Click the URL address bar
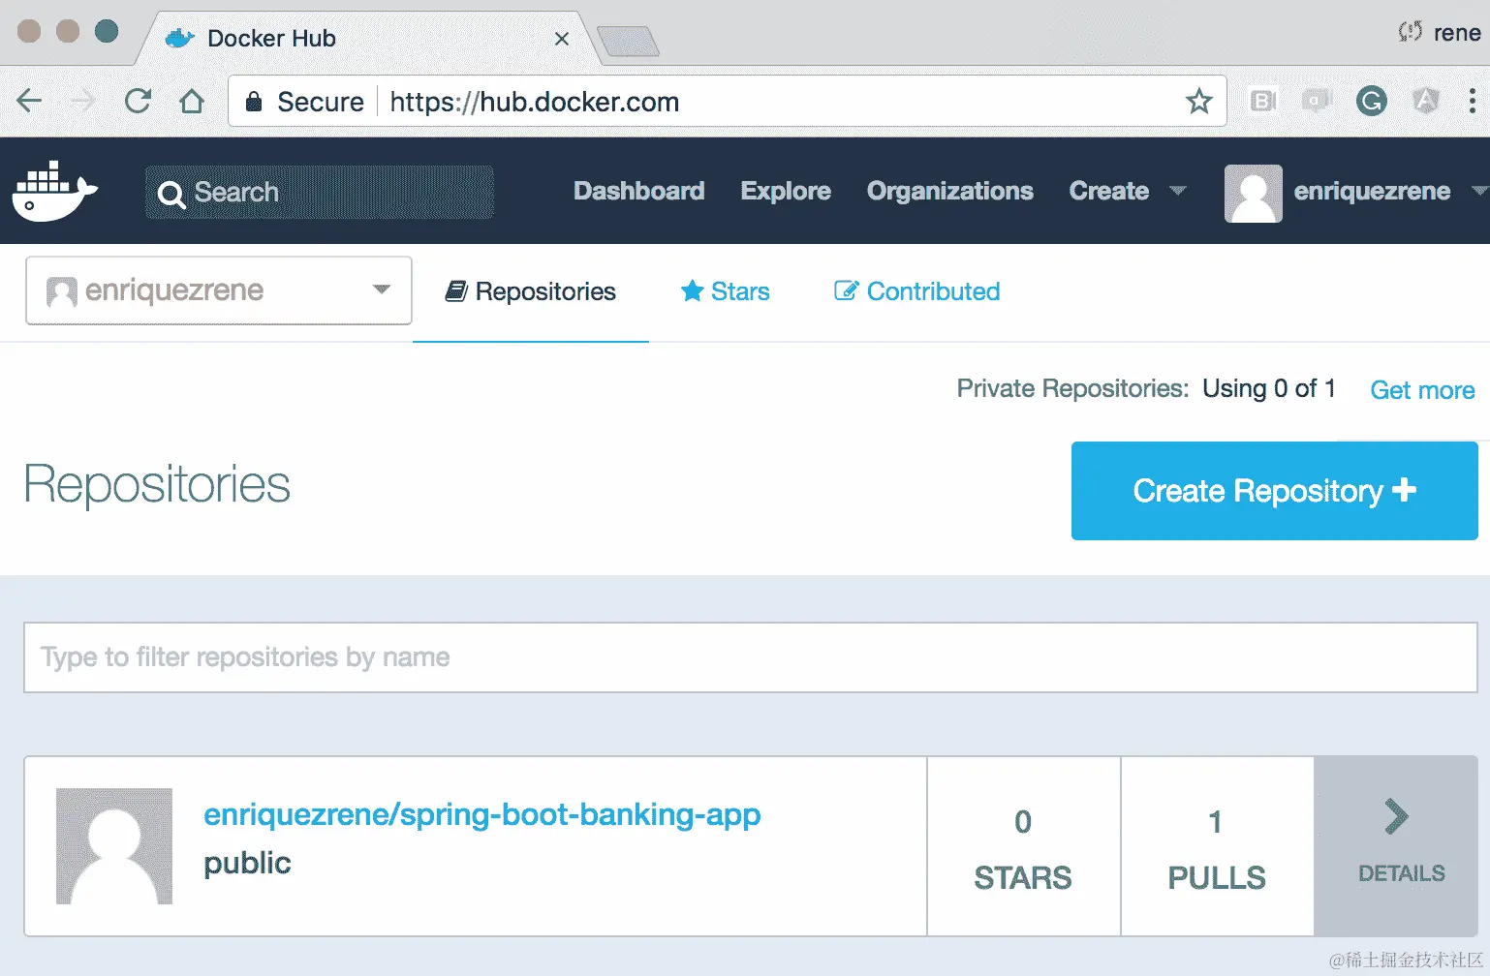Screen dimensions: 1490x976 [728, 101]
